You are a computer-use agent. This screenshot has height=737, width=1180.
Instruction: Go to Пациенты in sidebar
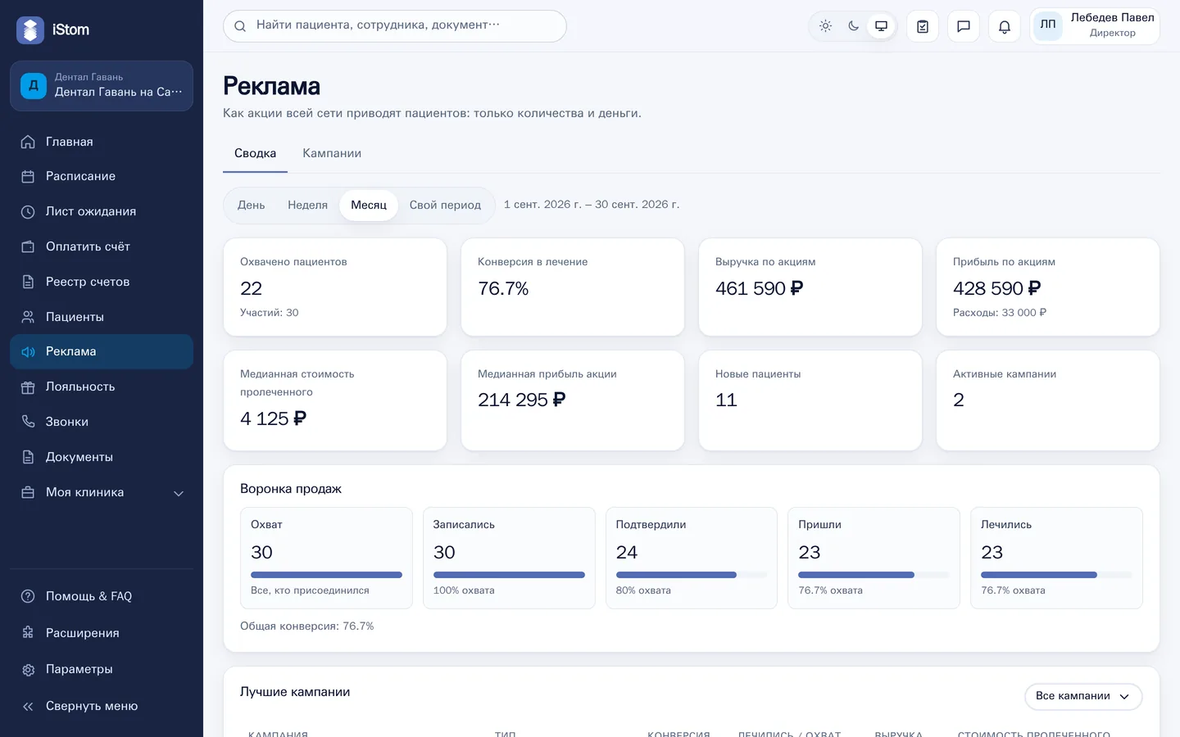tap(102, 317)
